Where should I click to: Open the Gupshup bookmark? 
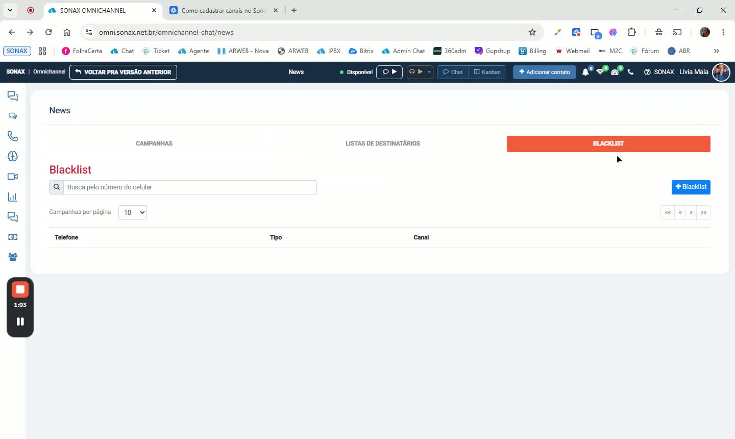[493, 51]
